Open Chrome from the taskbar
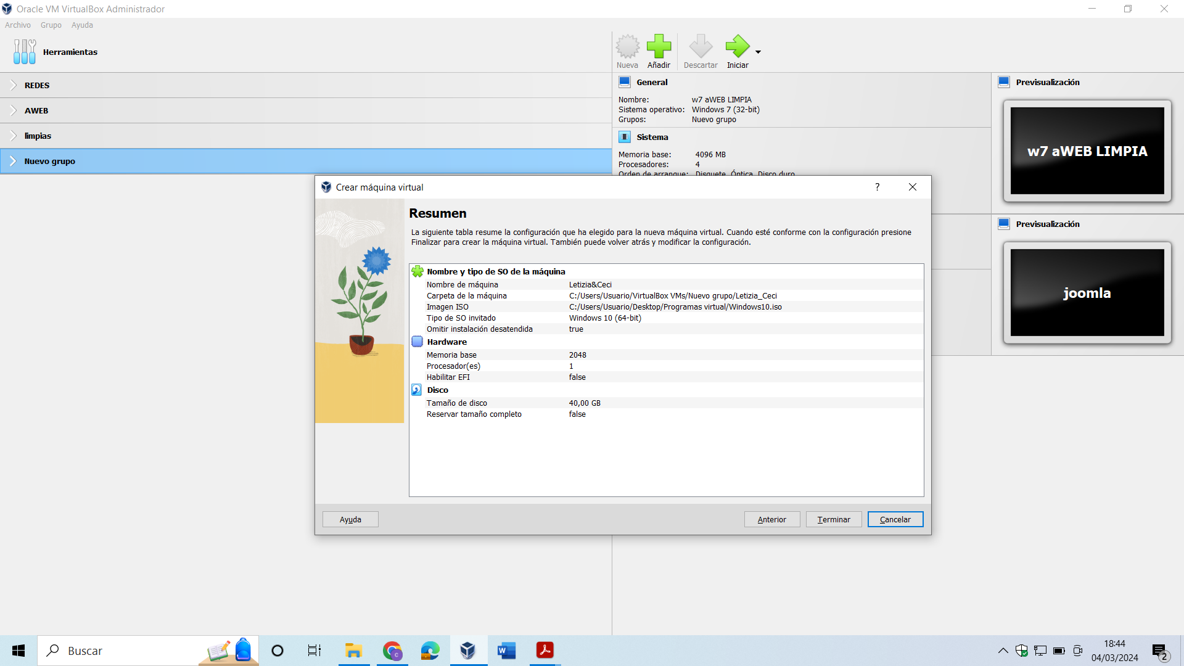Image resolution: width=1184 pixels, height=666 pixels. [392, 651]
